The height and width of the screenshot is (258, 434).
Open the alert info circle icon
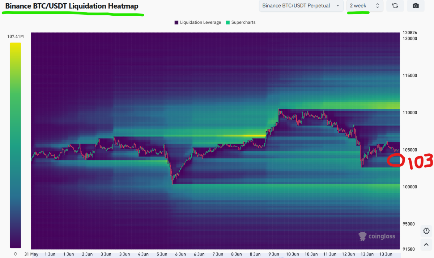click(x=426, y=231)
